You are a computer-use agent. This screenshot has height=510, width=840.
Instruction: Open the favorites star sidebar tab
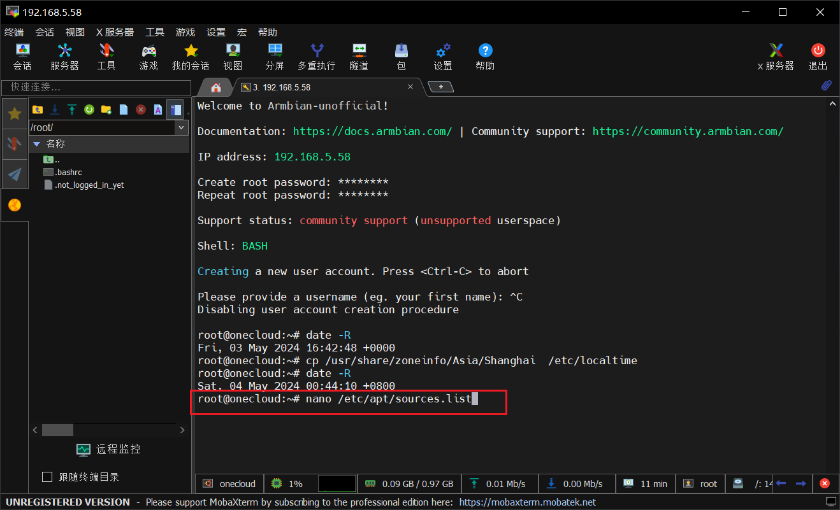tap(15, 113)
